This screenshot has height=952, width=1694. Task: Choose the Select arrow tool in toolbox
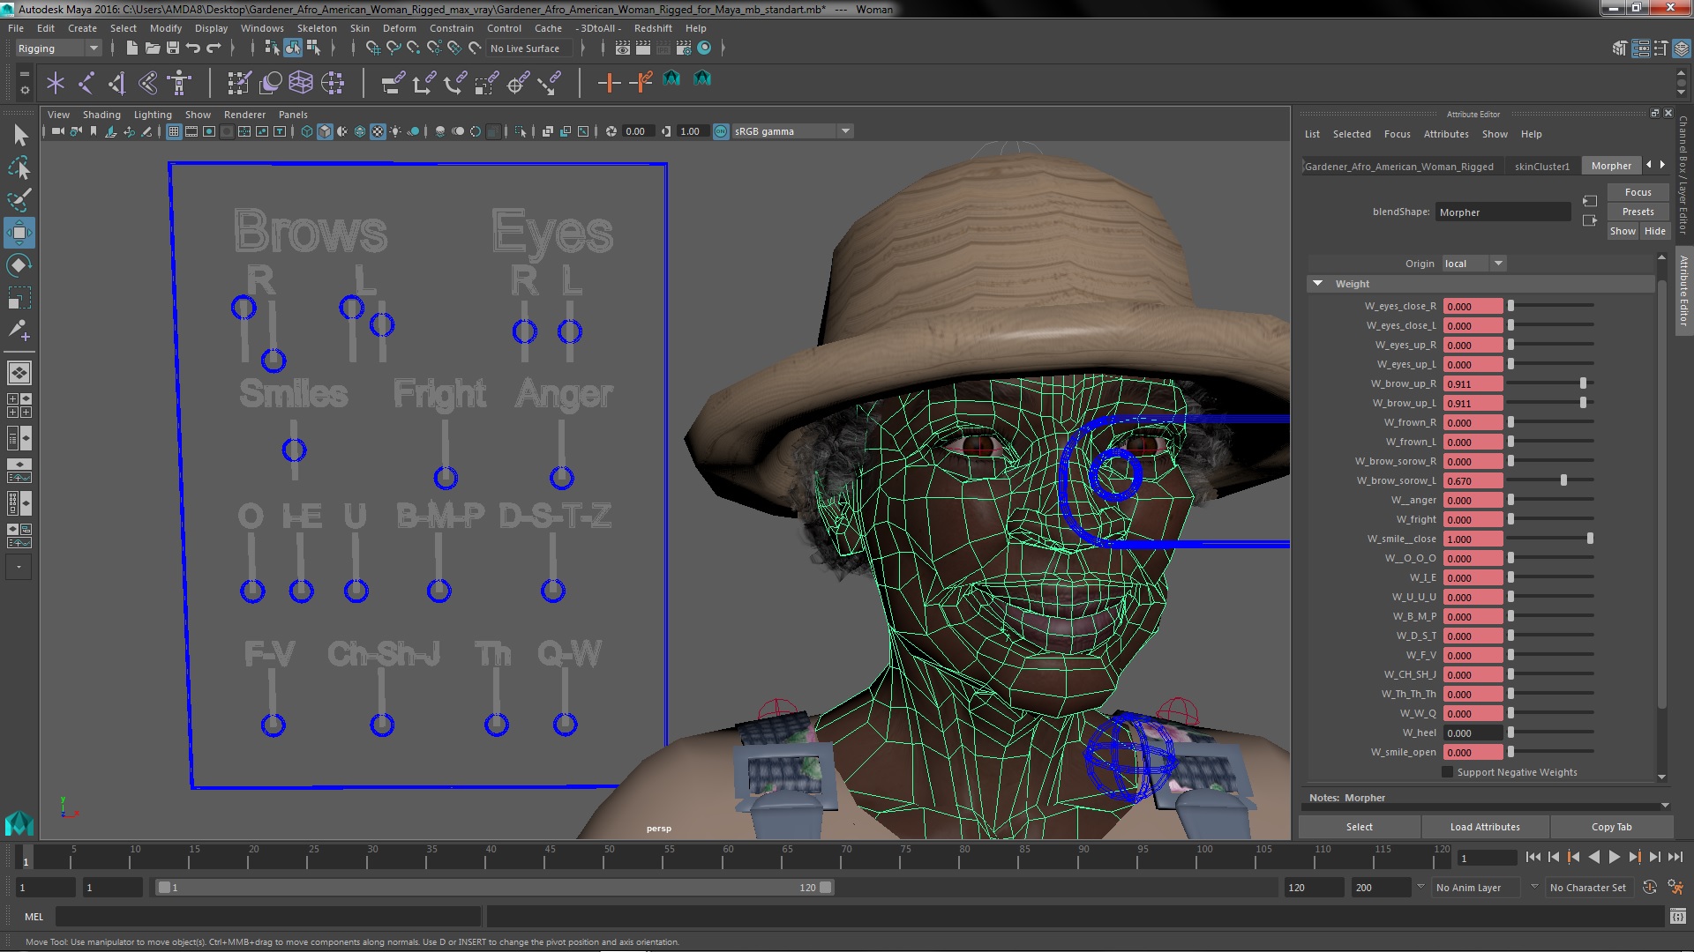(x=19, y=135)
